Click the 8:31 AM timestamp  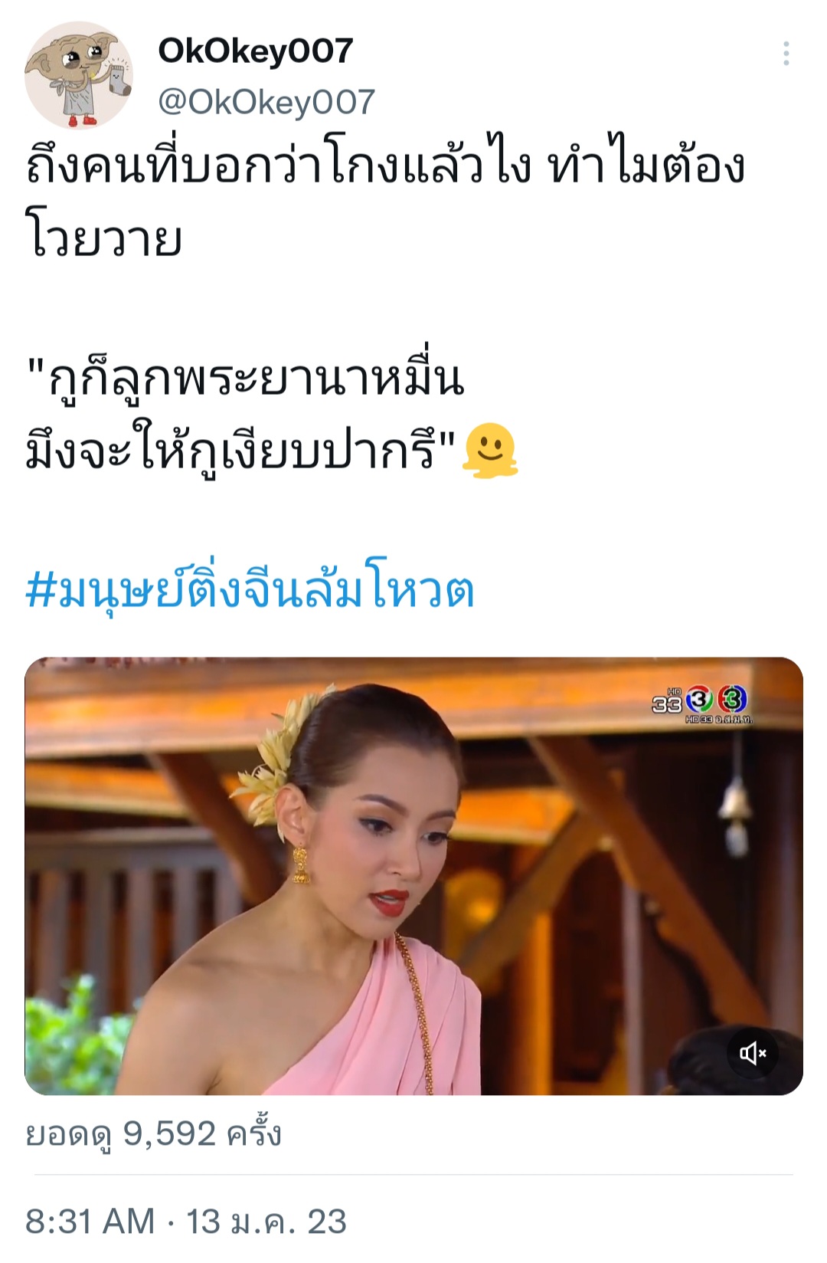pyautogui.click(x=90, y=1221)
